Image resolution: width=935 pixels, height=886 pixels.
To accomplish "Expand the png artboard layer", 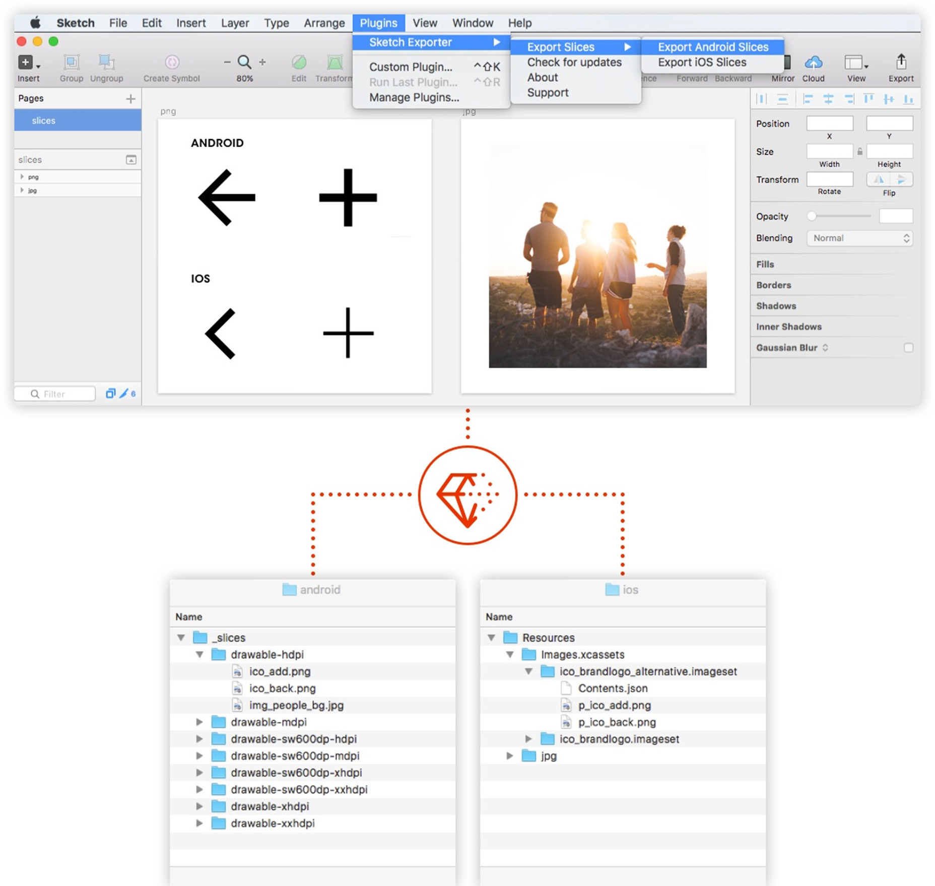I will click(x=22, y=177).
